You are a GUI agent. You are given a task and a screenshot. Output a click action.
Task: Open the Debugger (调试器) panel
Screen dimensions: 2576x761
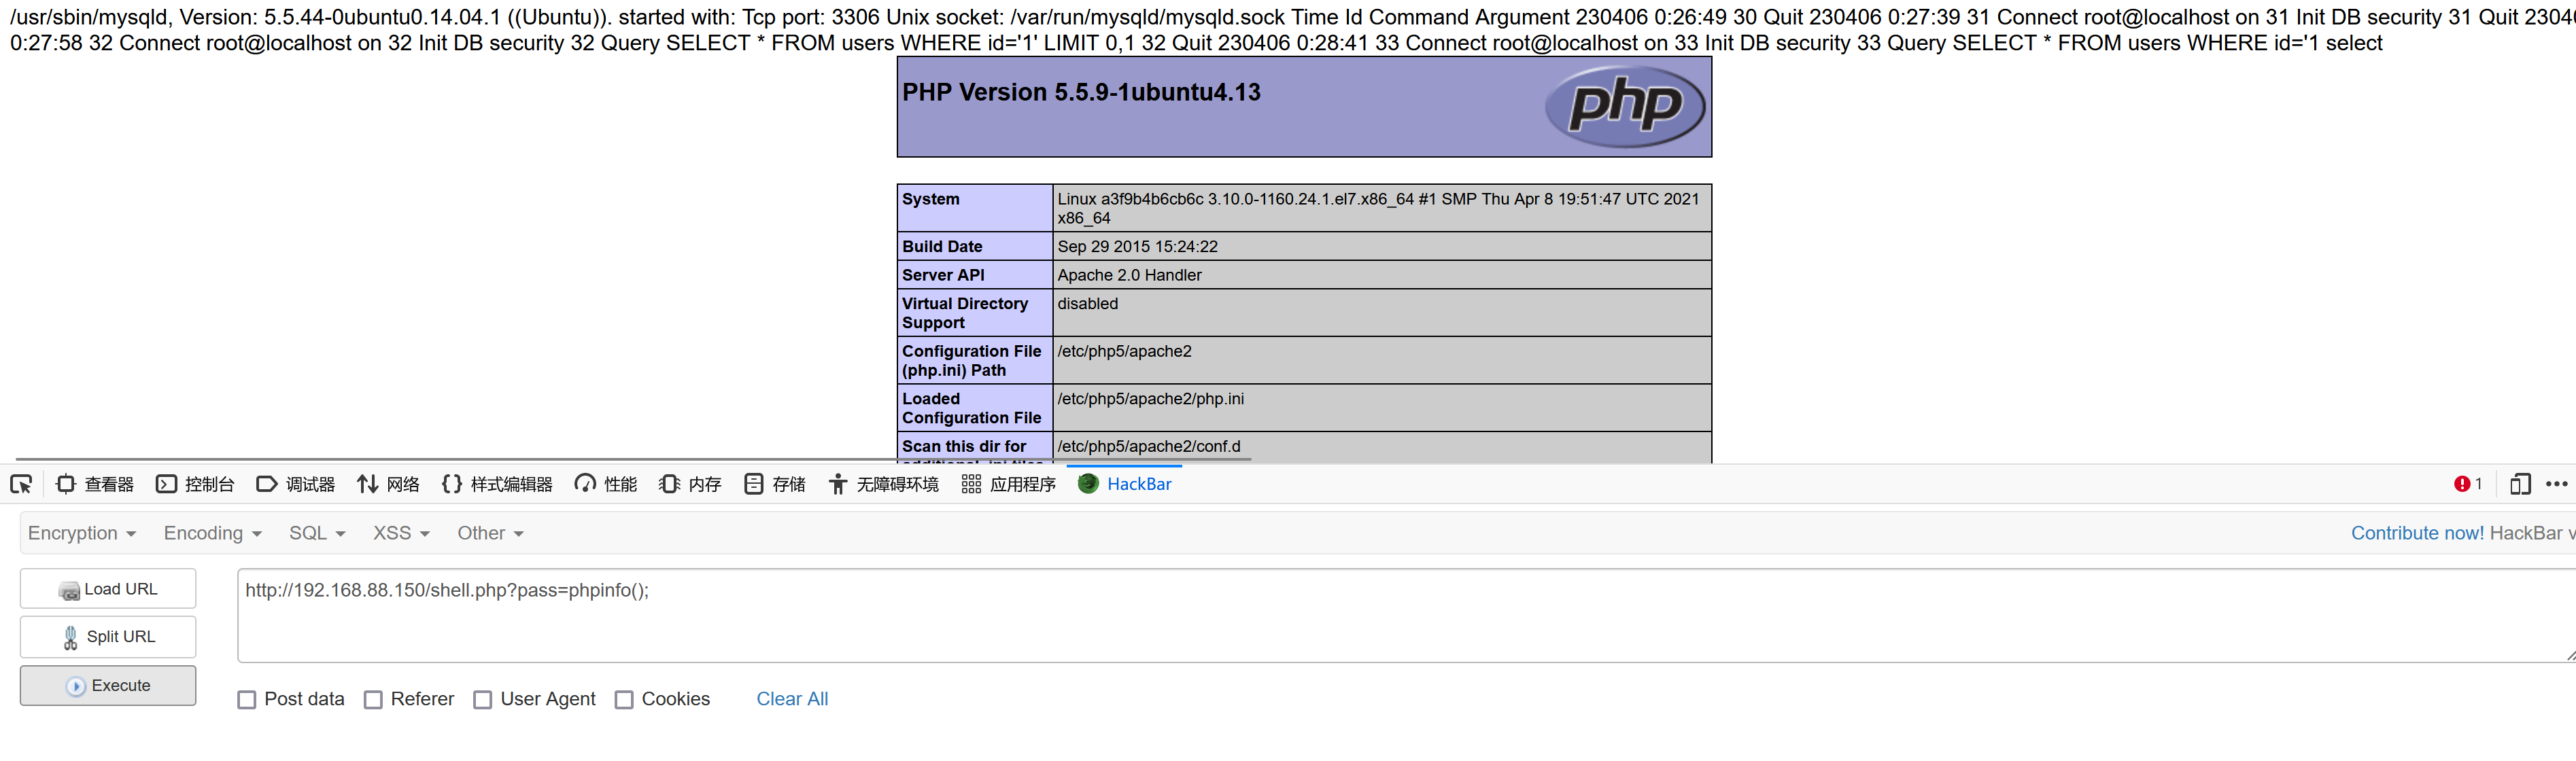[x=296, y=485]
